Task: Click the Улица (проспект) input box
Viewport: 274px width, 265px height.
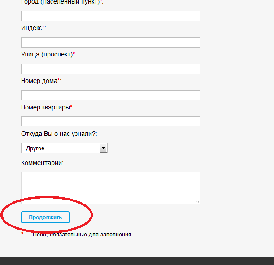Action: (x=110, y=69)
